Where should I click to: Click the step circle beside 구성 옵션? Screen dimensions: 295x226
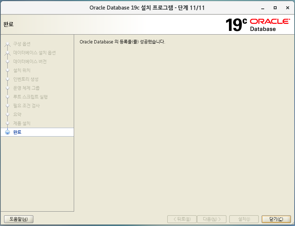pos(8,44)
